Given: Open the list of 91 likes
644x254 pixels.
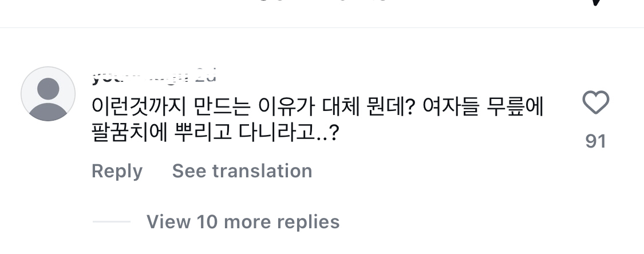Looking at the screenshot, I should (595, 141).
